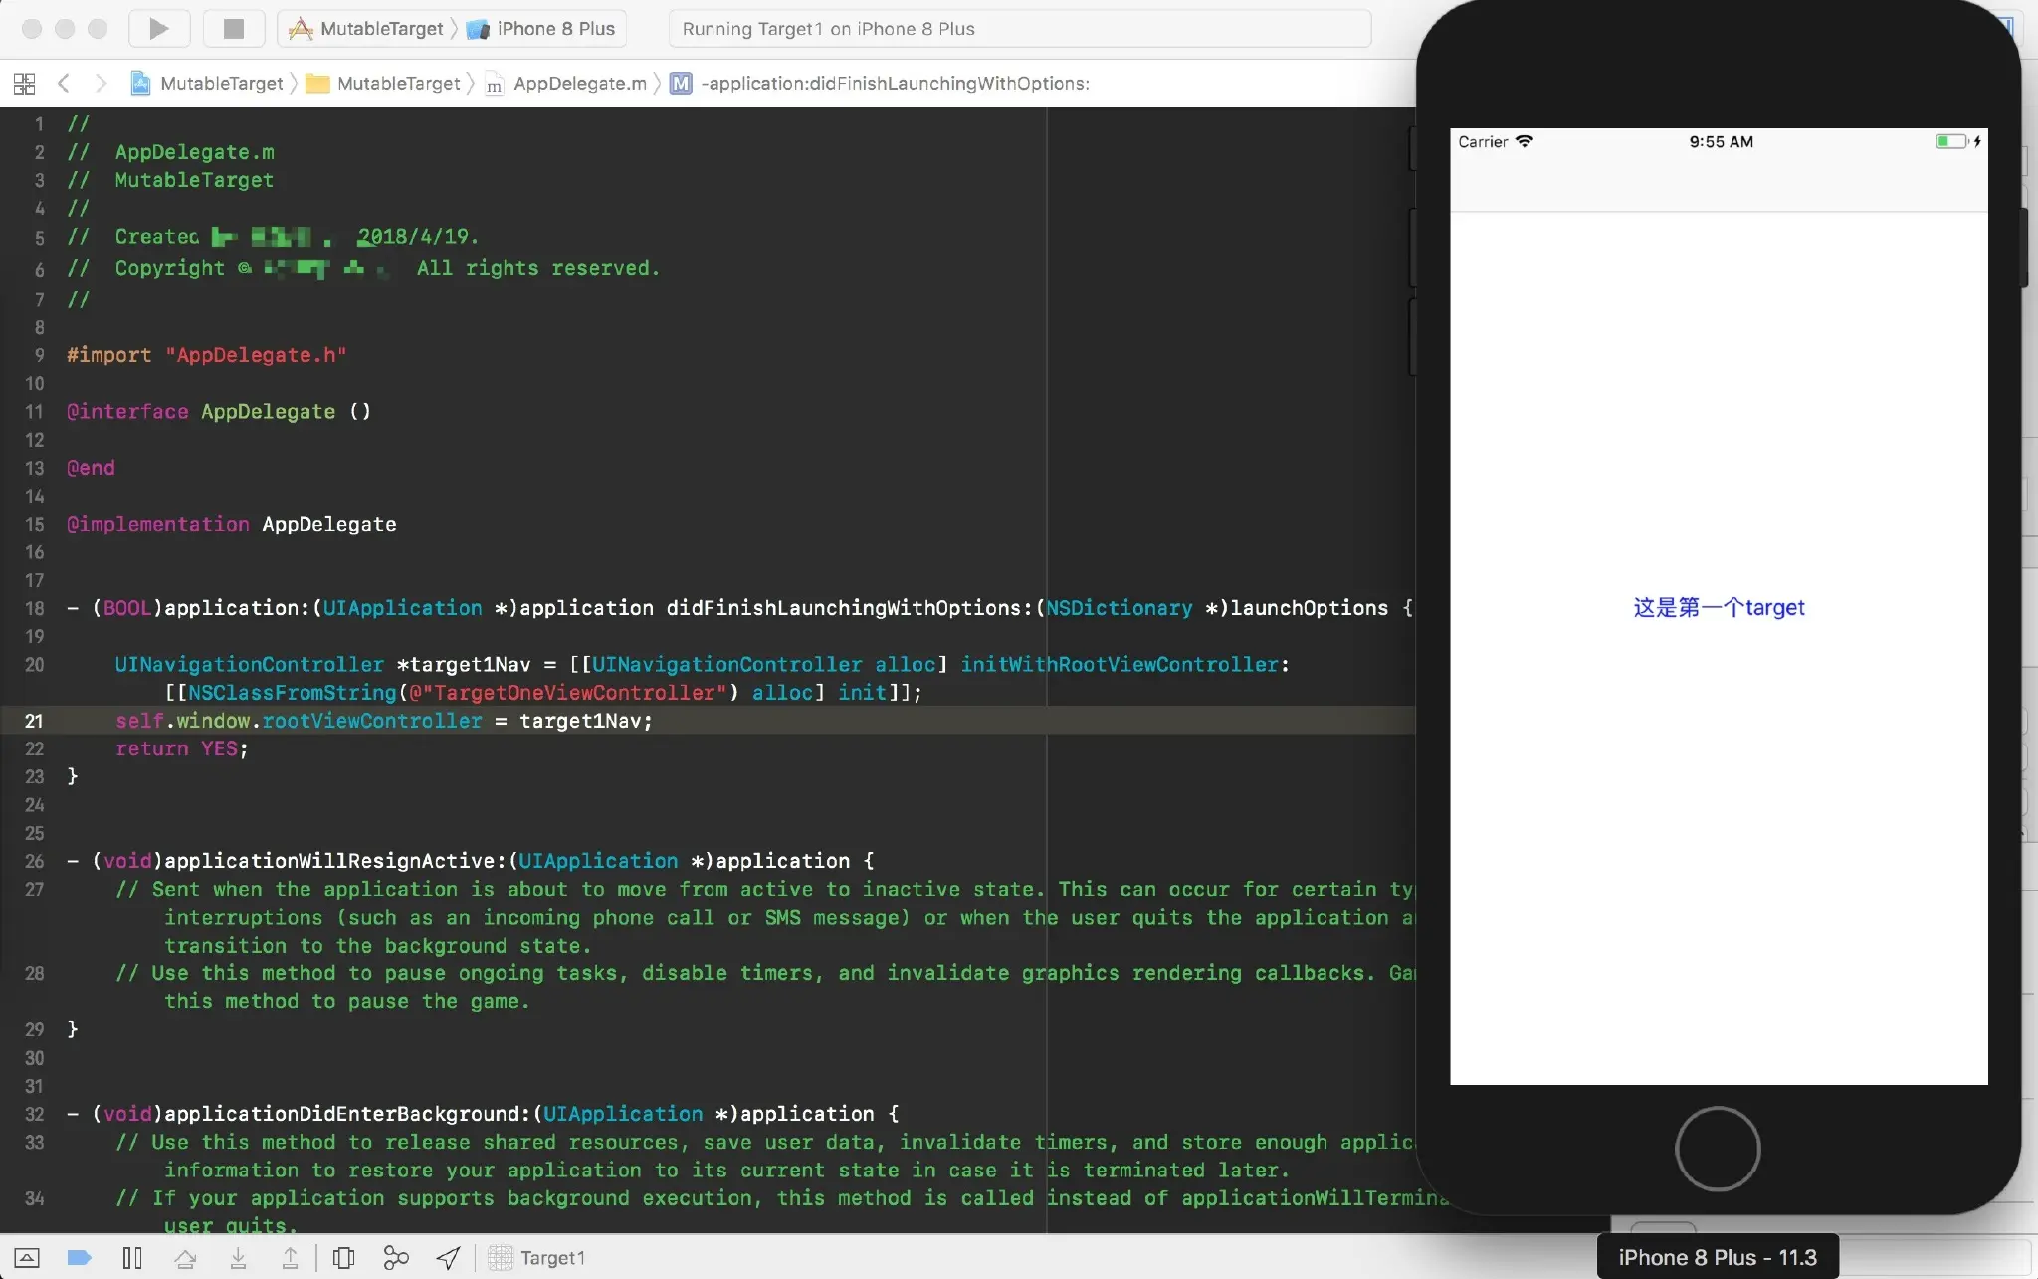Click the @"TargetOneViewController" string literal
This screenshot has width=2038, height=1279.
click(x=568, y=693)
